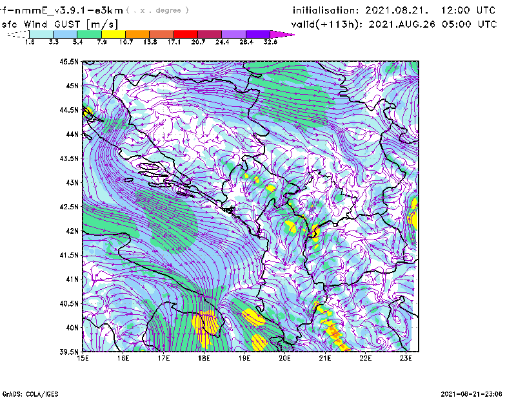Click the legend value 10.7

[126, 42]
